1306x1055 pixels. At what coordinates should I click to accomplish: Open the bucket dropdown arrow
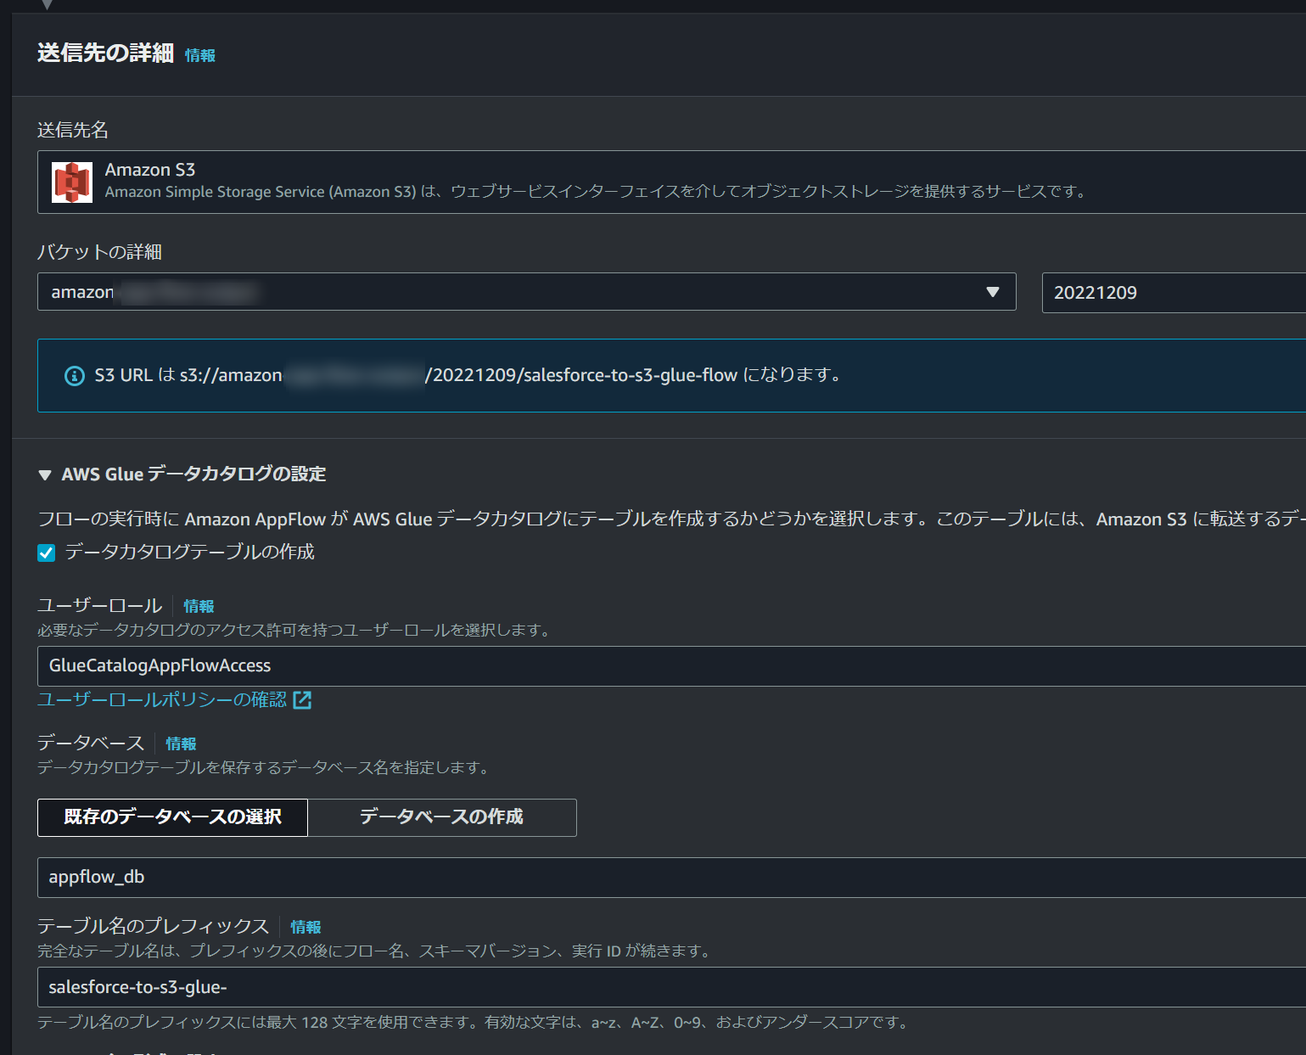point(992,292)
